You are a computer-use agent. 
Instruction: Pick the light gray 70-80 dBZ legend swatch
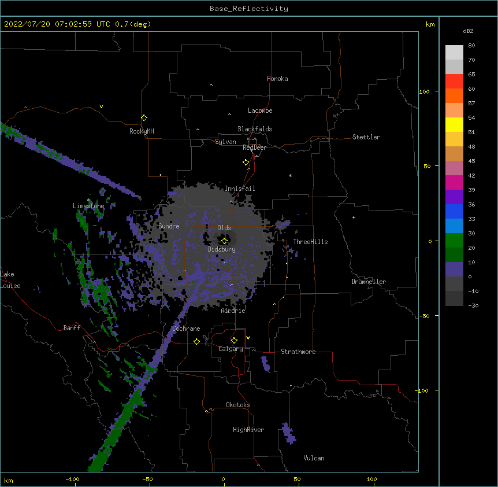tap(454, 52)
